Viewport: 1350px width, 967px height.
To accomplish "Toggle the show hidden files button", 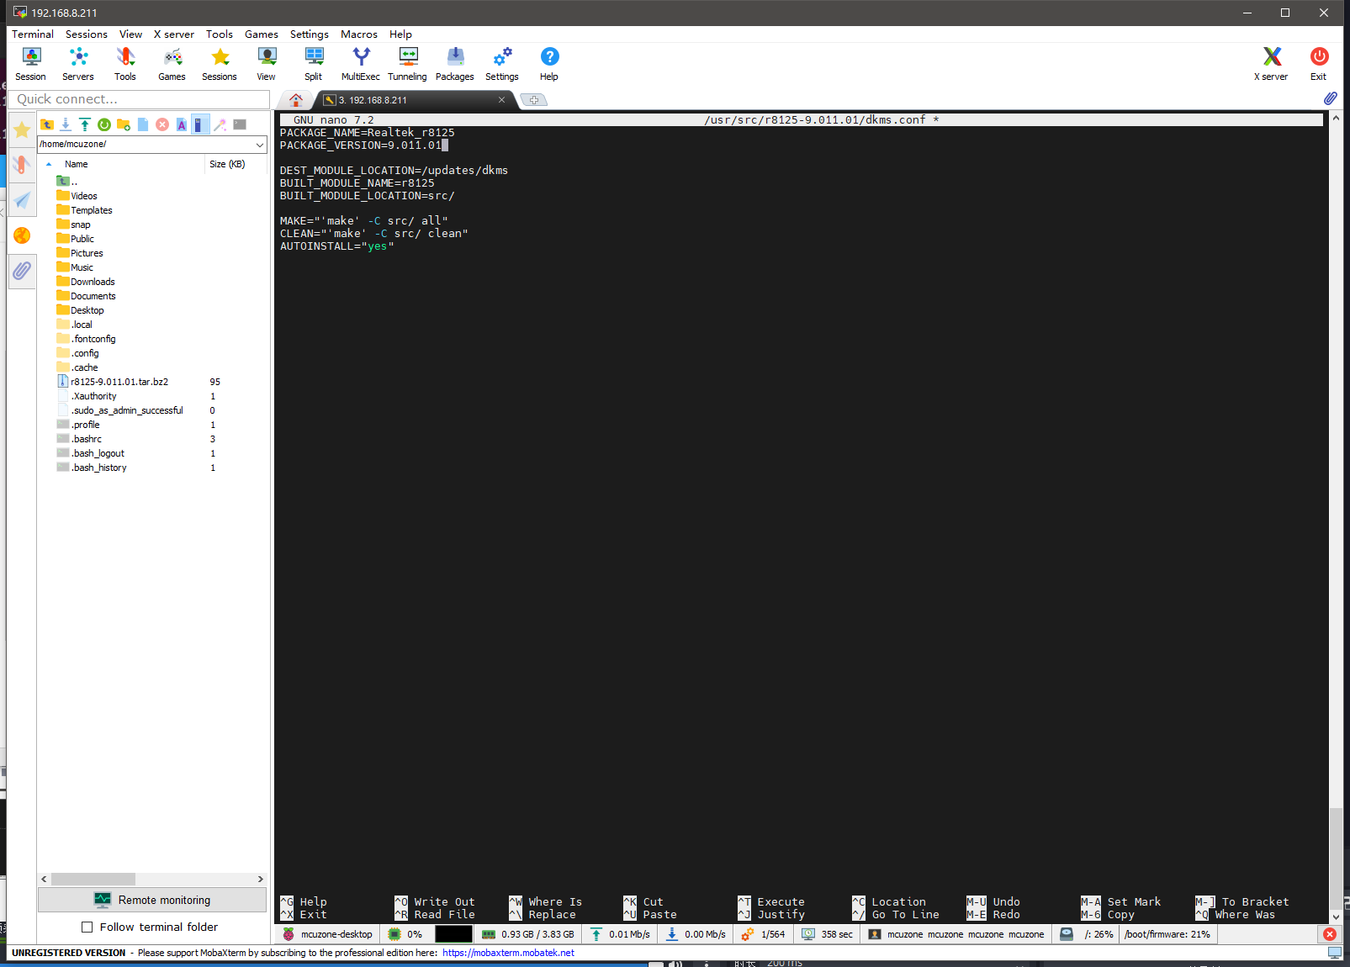I will (x=200, y=124).
